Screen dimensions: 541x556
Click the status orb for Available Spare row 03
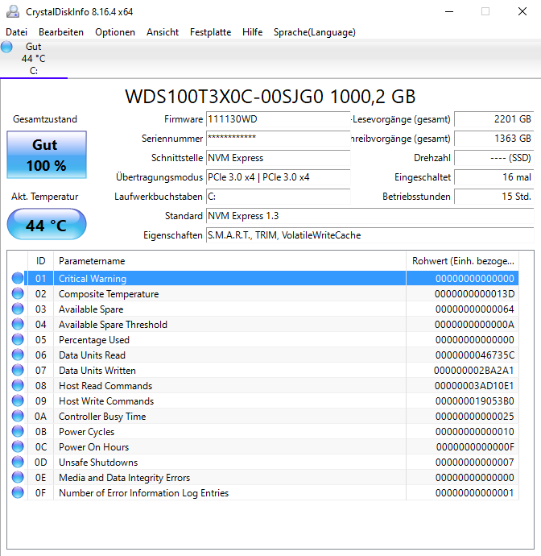coord(18,309)
